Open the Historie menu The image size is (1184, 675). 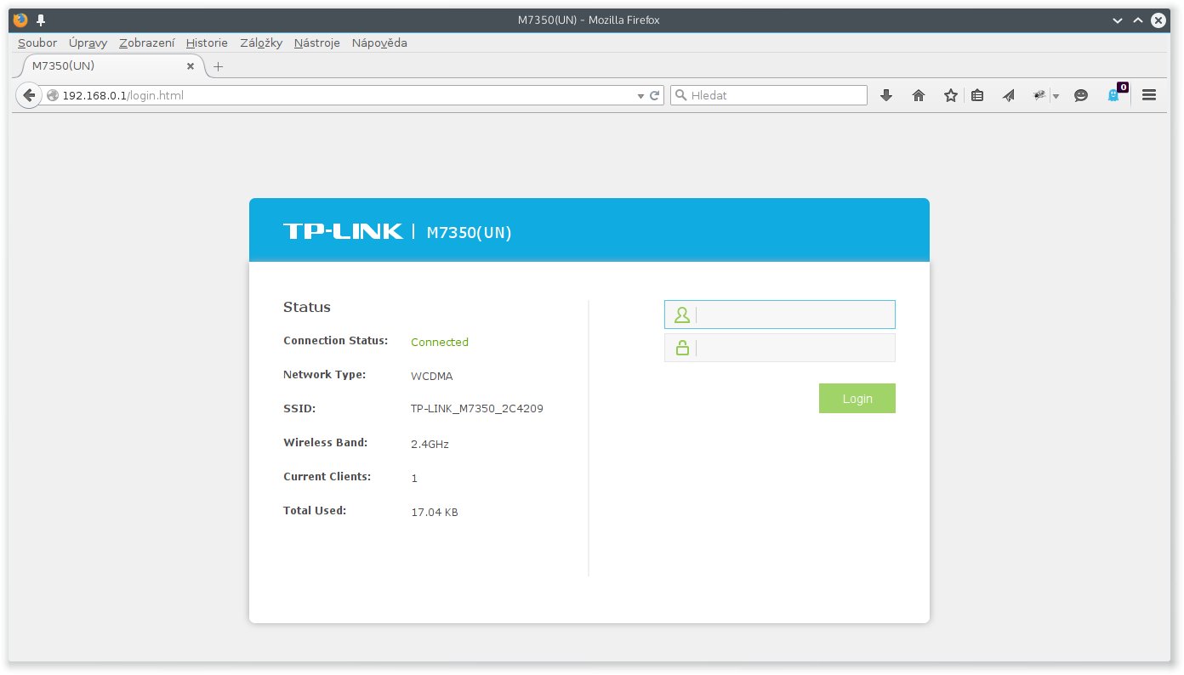click(207, 43)
